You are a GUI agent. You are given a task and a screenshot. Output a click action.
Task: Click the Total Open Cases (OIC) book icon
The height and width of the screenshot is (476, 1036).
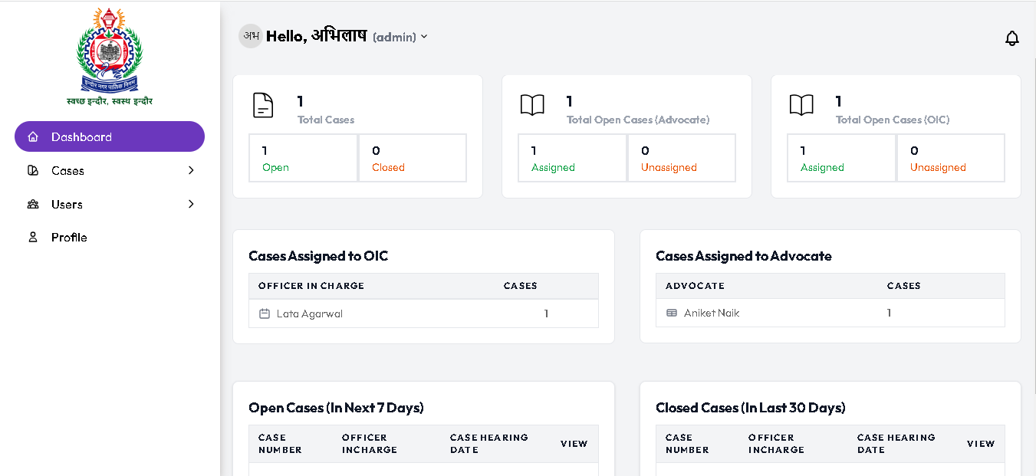point(801,105)
